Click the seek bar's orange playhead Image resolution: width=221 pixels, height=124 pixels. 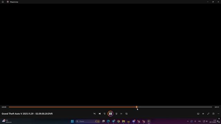[x=137, y=107]
